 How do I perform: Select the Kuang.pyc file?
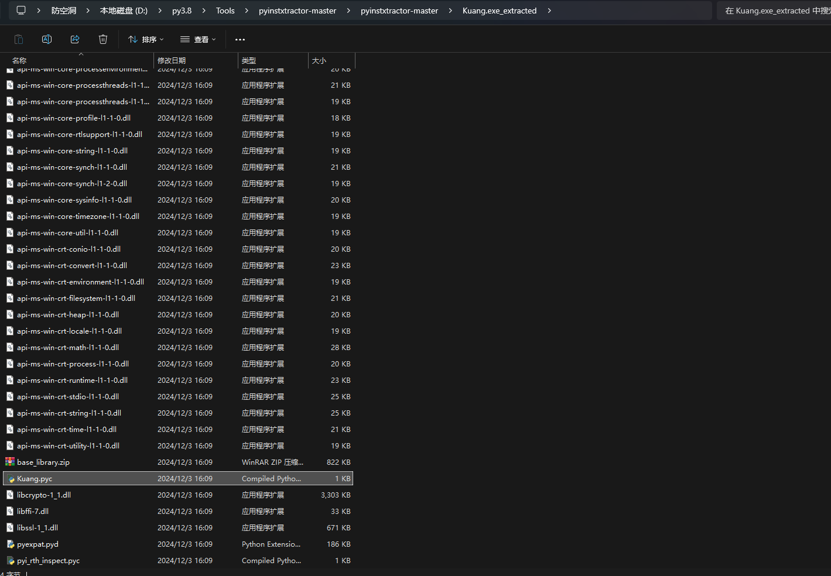coord(35,478)
